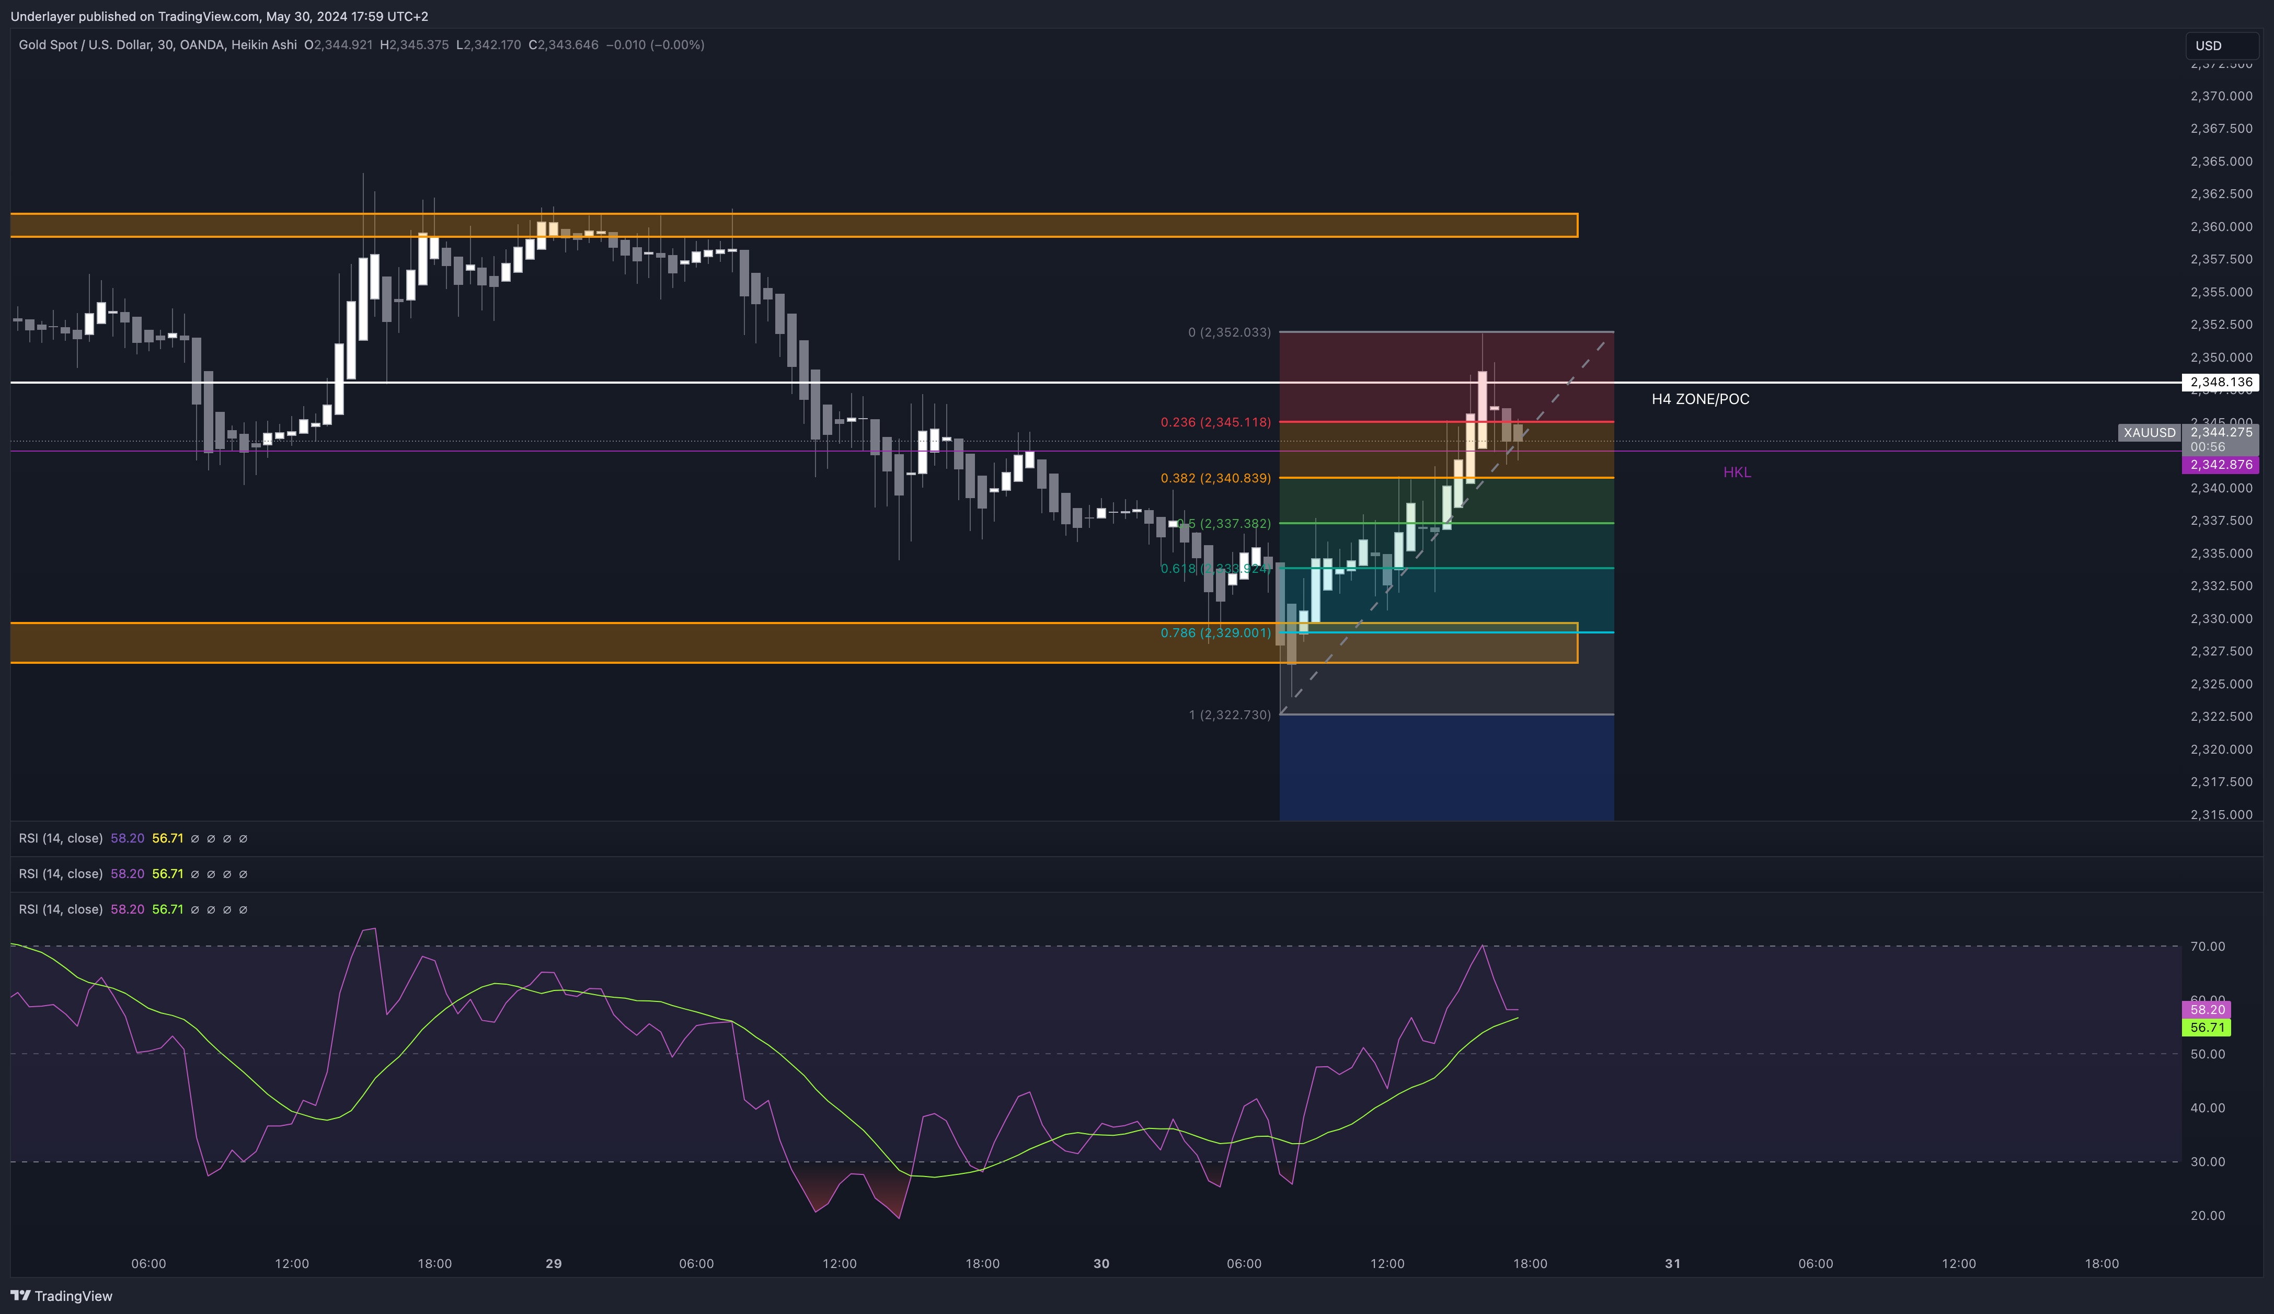Click the date label 29 on time axis
The width and height of the screenshot is (2274, 1314).
(554, 1263)
